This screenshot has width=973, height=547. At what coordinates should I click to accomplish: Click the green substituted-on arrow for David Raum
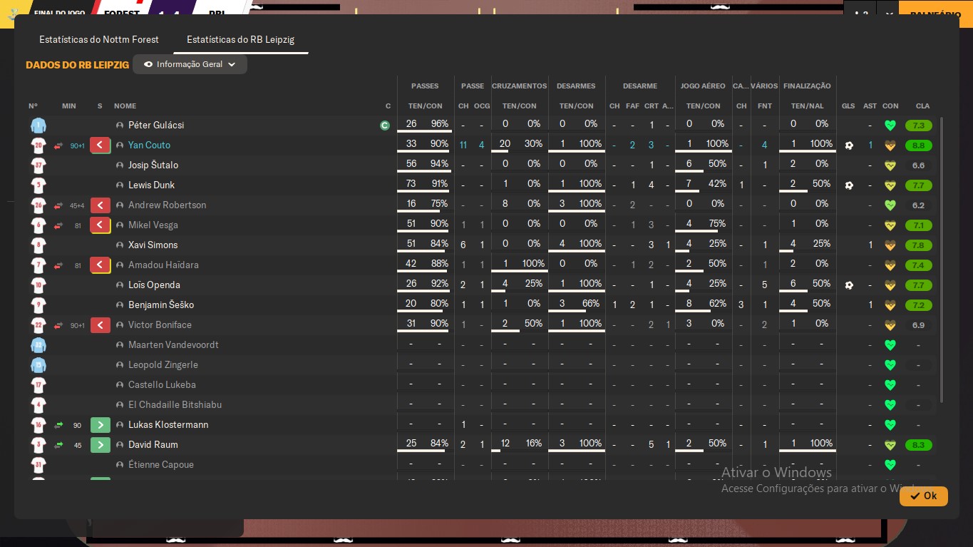click(101, 445)
